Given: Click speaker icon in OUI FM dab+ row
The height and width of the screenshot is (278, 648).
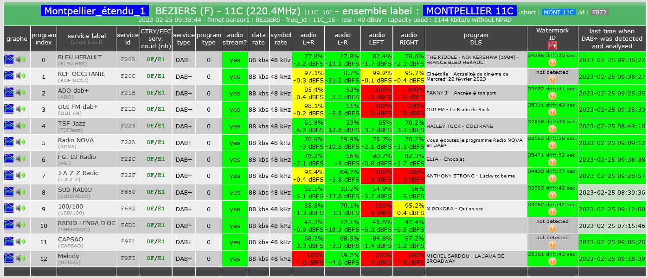Looking at the screenshot, I should click(20, 109).
